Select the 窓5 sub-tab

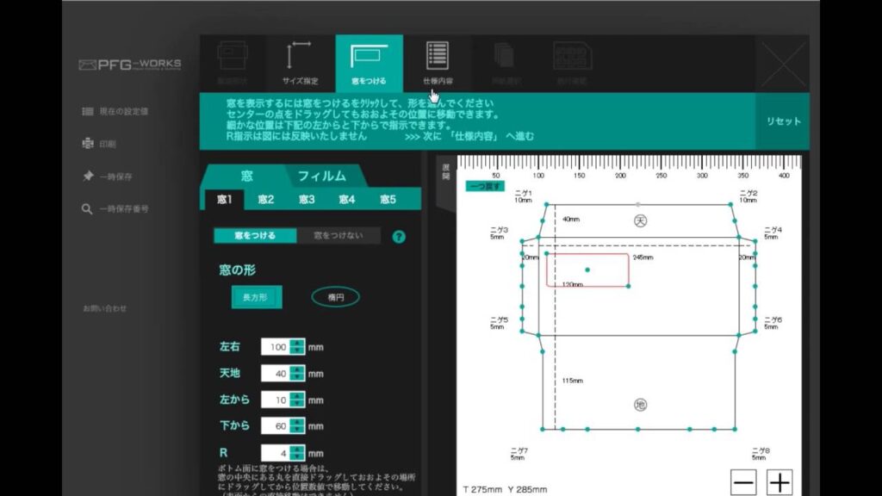point(388,200)
